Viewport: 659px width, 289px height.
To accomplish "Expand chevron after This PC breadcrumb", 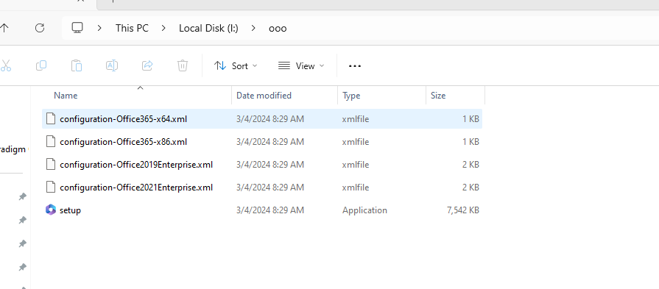I will pos(163,28).
